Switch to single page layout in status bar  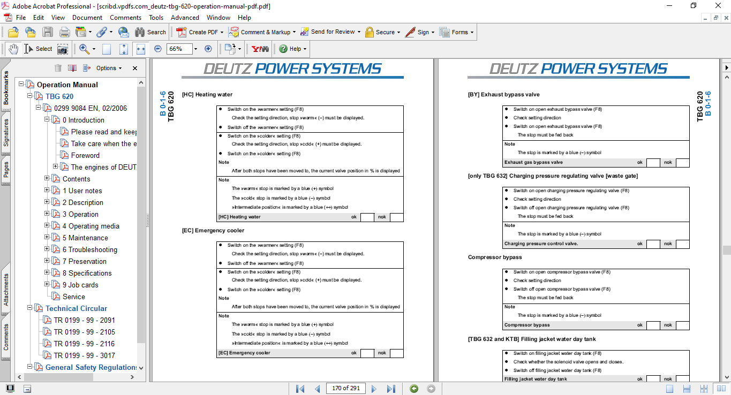669,389
